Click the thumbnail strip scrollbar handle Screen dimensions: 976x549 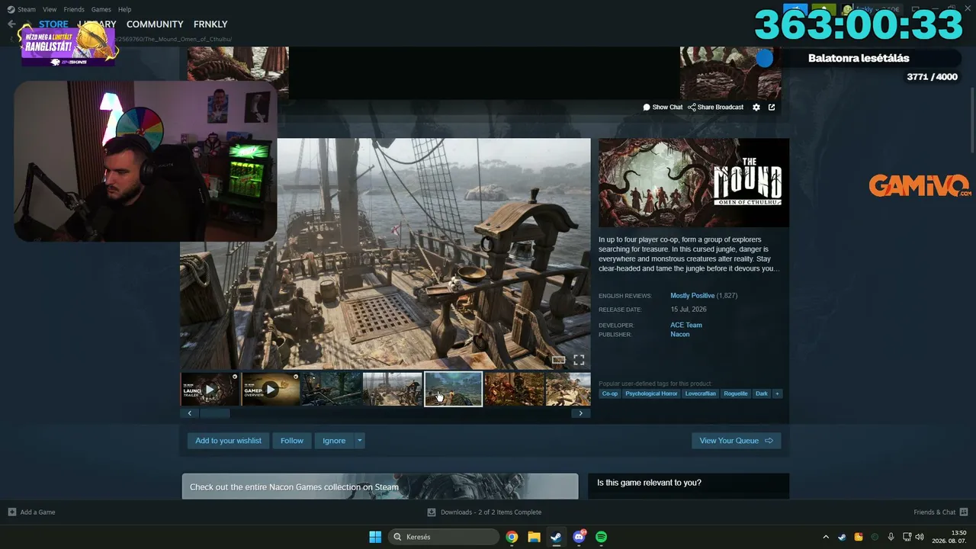click(x=214, y=413)
